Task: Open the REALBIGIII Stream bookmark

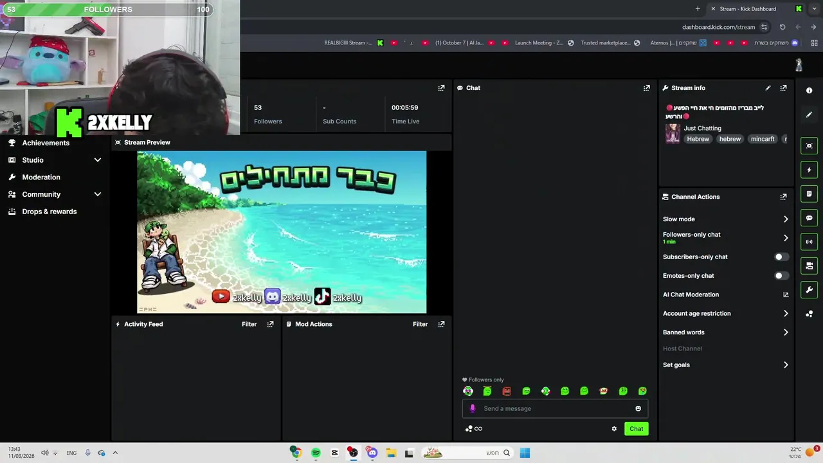Action: [x=354, y=43]
